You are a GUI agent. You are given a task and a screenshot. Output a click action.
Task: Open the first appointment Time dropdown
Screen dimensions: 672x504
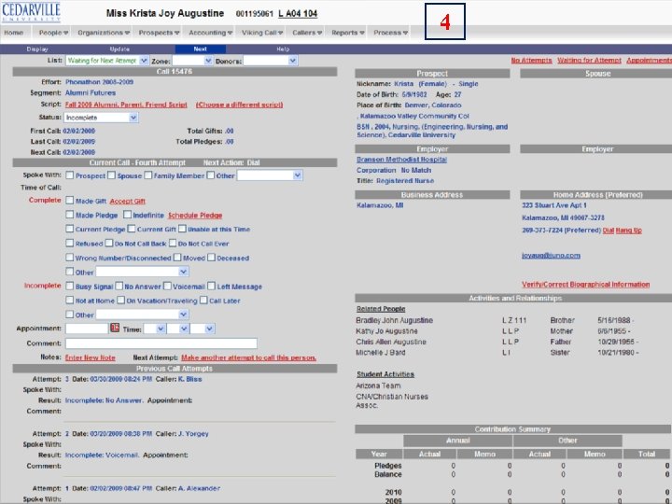pyautogui.click(x=154, y=329)
